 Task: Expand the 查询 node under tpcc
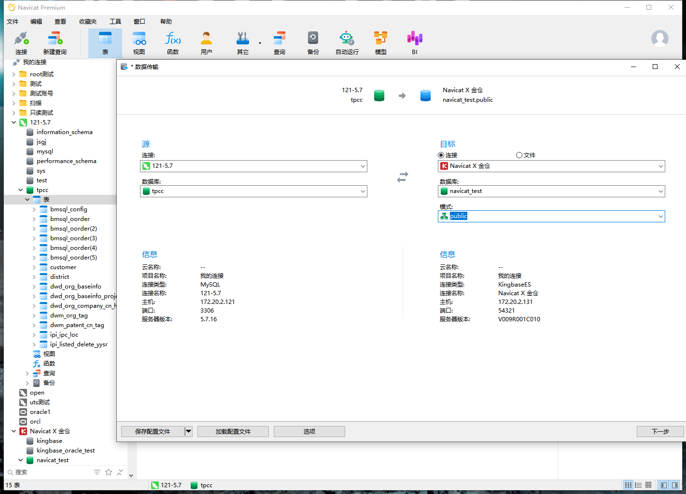point(27,373)
